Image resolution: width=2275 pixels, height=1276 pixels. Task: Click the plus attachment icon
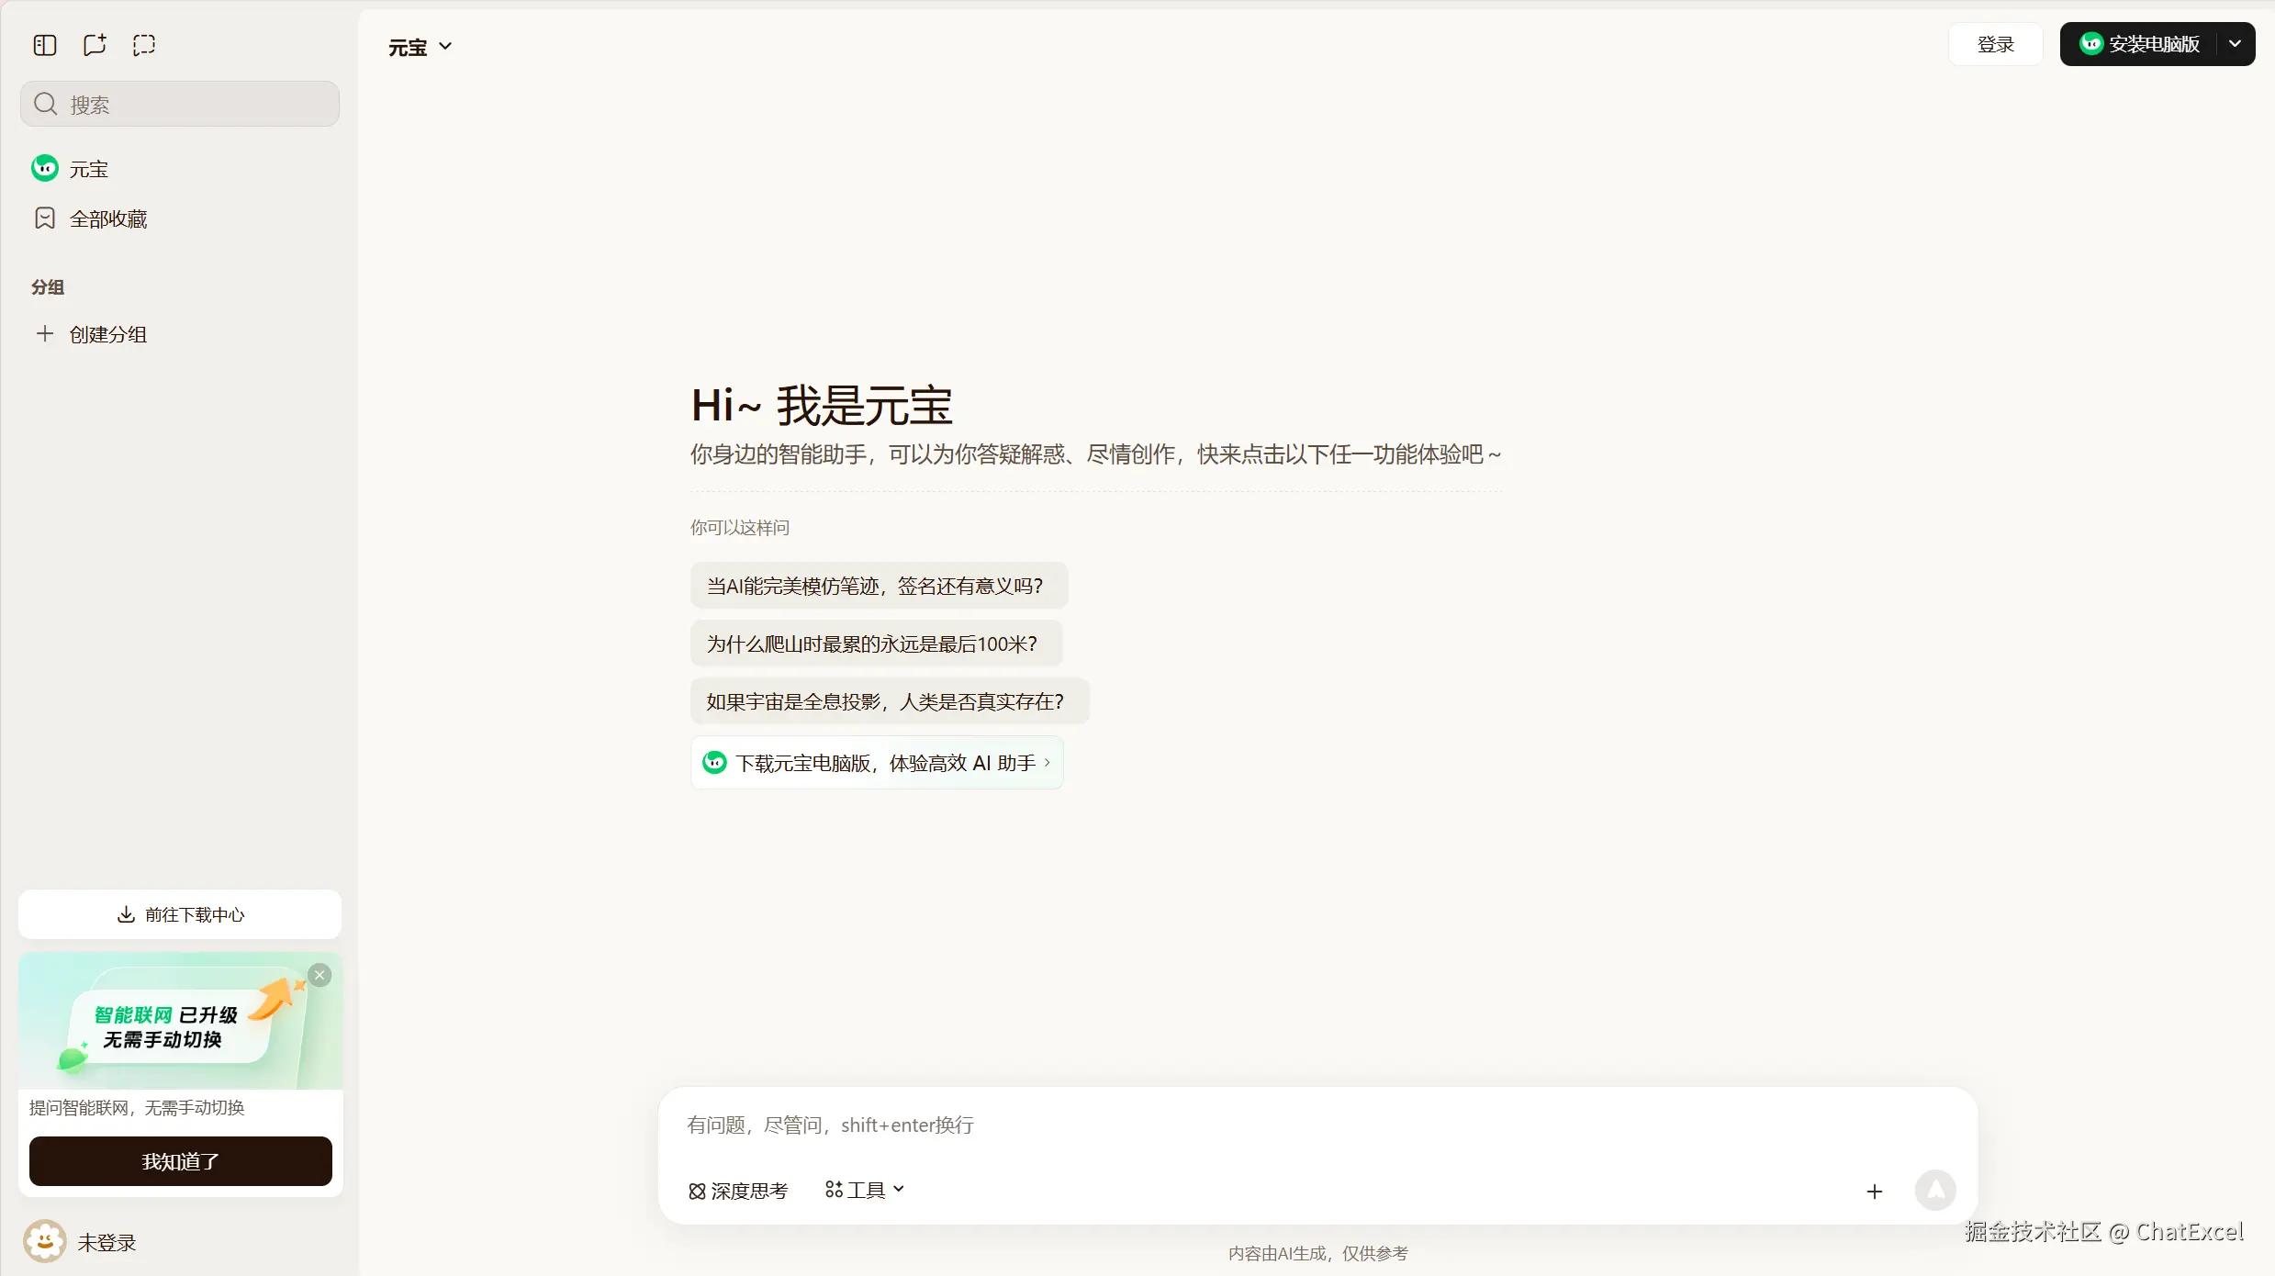pyautogui.click(x=1874, y=1192)
